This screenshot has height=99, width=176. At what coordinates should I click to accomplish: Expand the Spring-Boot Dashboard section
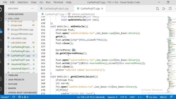(x=21, y=93)
